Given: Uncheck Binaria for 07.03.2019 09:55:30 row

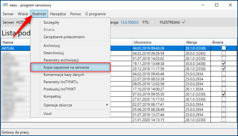Looking at the screenshot, I should click(224, 94).
